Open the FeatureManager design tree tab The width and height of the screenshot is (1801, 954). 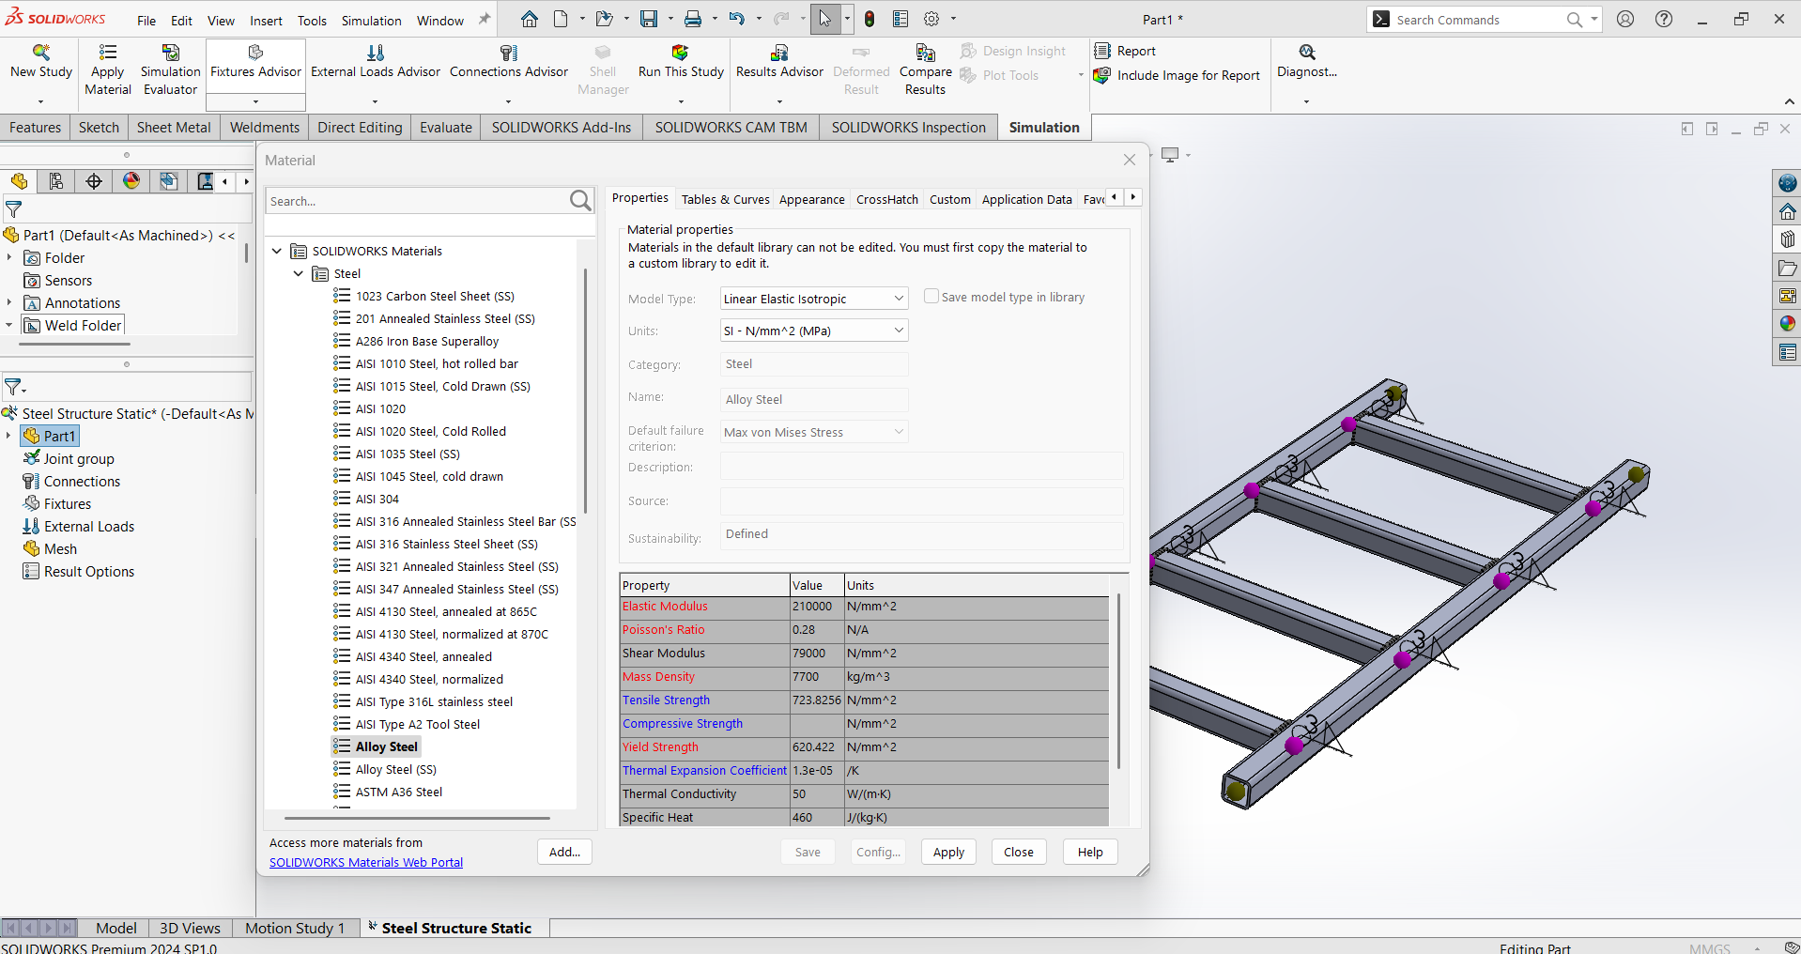pyautogui.click(x=19, y=181)
